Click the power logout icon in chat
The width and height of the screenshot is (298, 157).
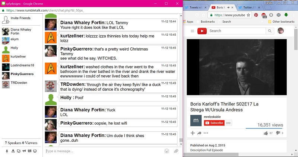click(x=35, y=151)
